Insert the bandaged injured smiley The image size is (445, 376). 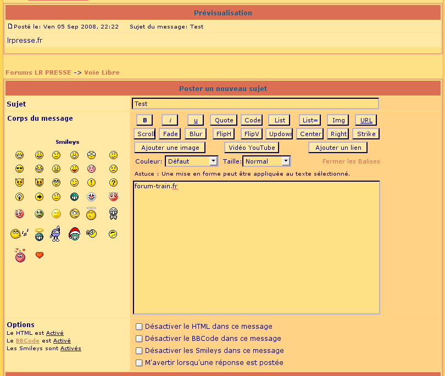point(91,233)
